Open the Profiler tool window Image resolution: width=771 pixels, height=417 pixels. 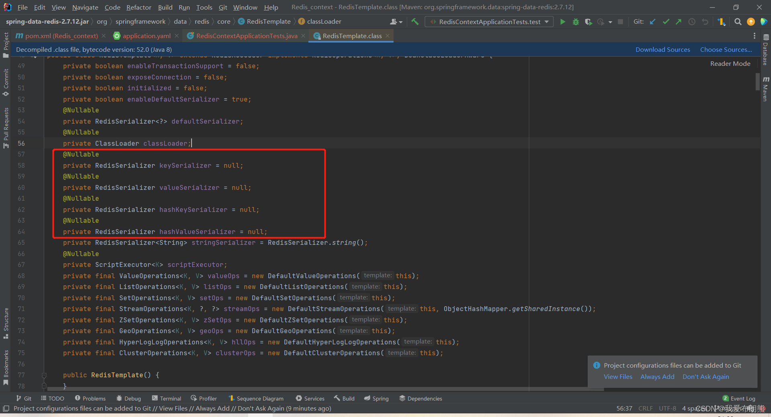pos(204,398)
